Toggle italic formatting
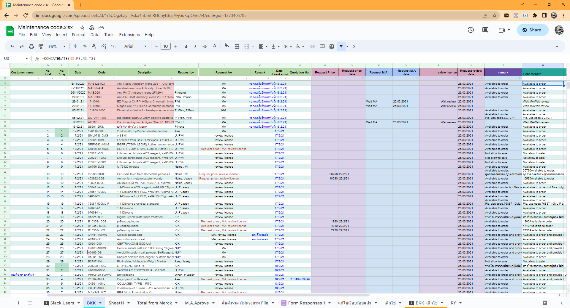The image size is (570, 308). [195, 46]
